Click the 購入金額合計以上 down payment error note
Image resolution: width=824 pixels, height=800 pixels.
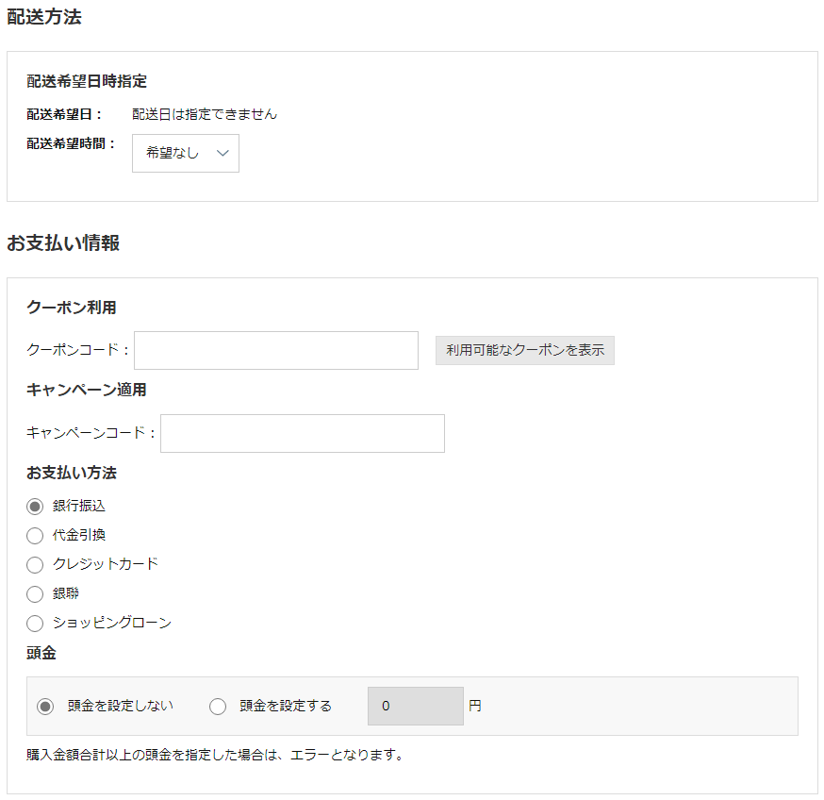(215, 755)
